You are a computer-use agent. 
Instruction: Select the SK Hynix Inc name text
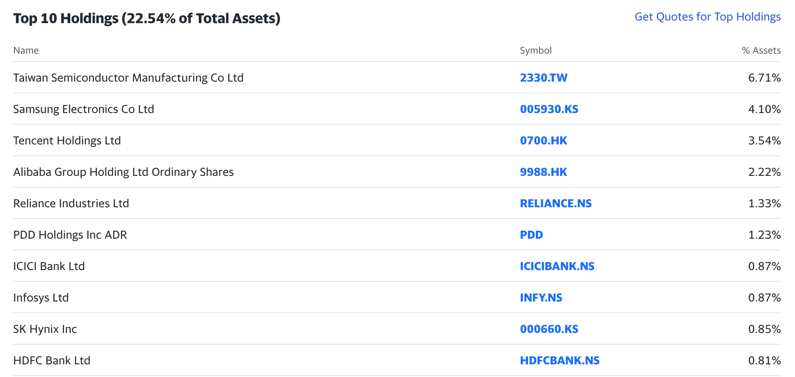tap(45, 329)
